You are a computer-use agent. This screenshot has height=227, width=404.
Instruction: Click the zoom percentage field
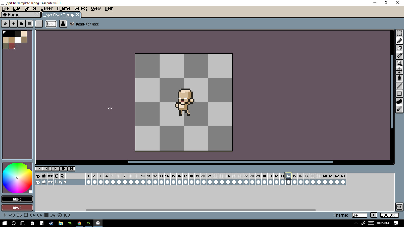(390, 215)
